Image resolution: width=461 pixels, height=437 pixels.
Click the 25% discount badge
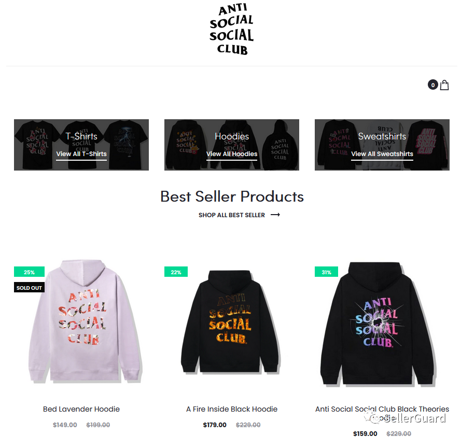click(29, 272)
